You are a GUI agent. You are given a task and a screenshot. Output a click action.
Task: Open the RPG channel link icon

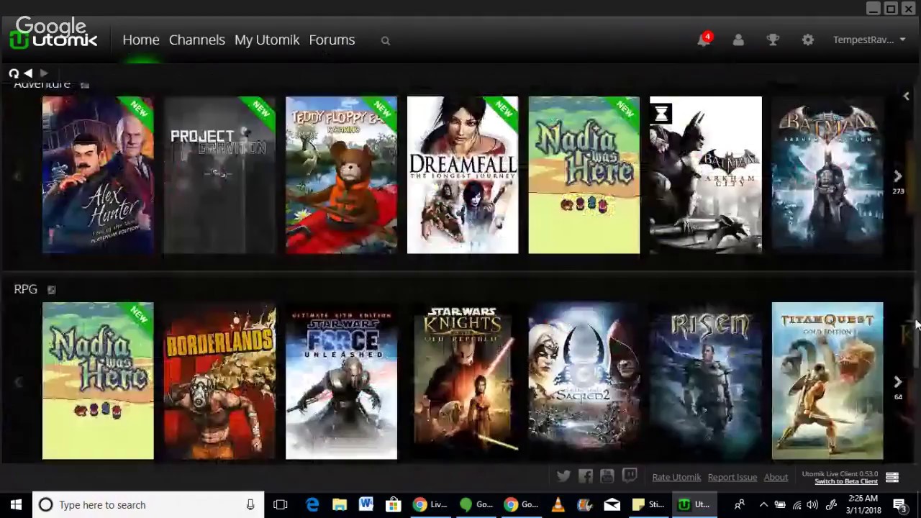pos(51,290)
